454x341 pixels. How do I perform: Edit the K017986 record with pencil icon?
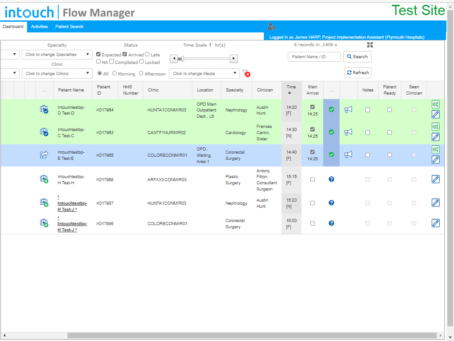point(435,223)
